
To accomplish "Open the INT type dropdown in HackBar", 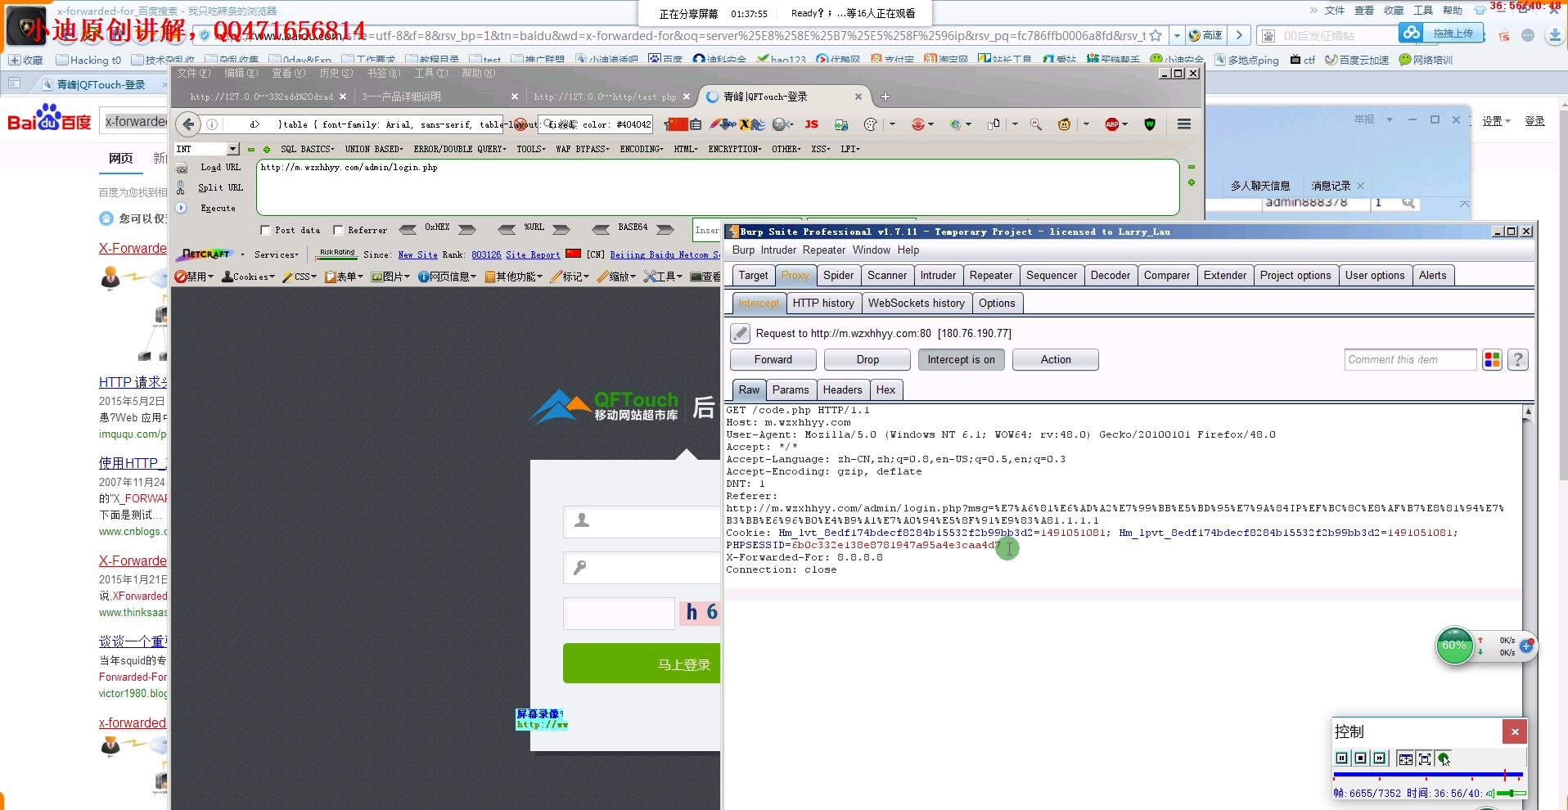I will tap(232, 149).
